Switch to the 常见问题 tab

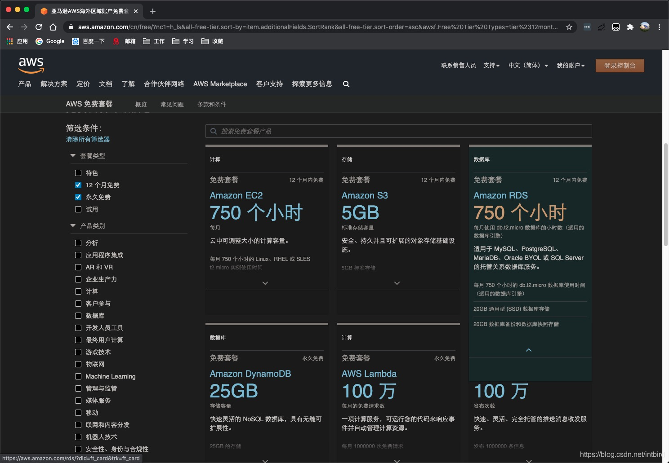[172, 105]
